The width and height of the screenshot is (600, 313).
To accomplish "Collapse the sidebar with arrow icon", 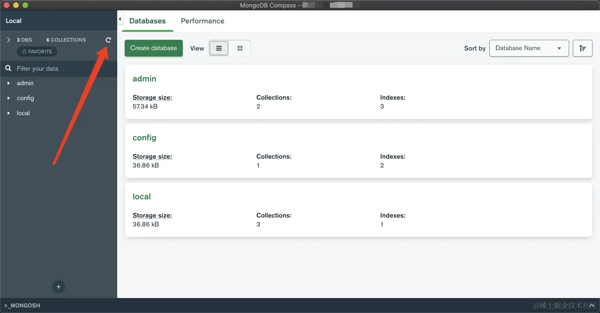I will [x=120, y=19].
